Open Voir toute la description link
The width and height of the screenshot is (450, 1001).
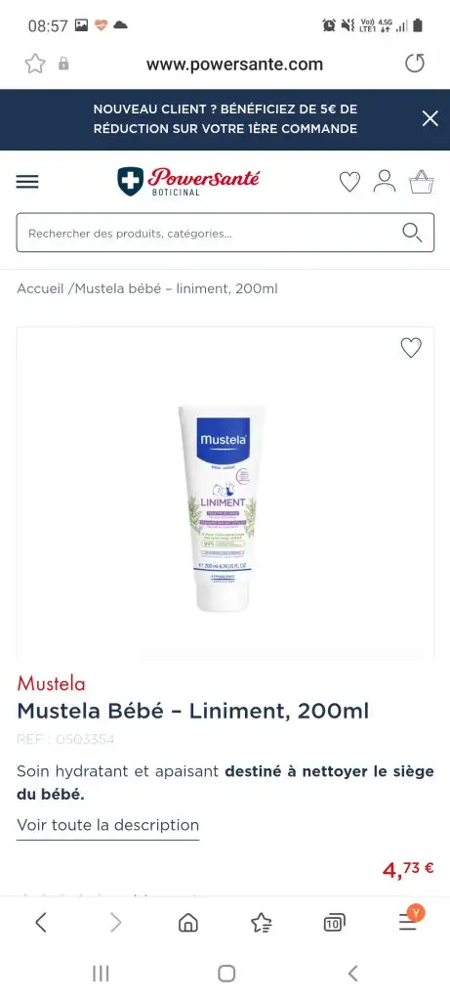[x=107, y=825]
